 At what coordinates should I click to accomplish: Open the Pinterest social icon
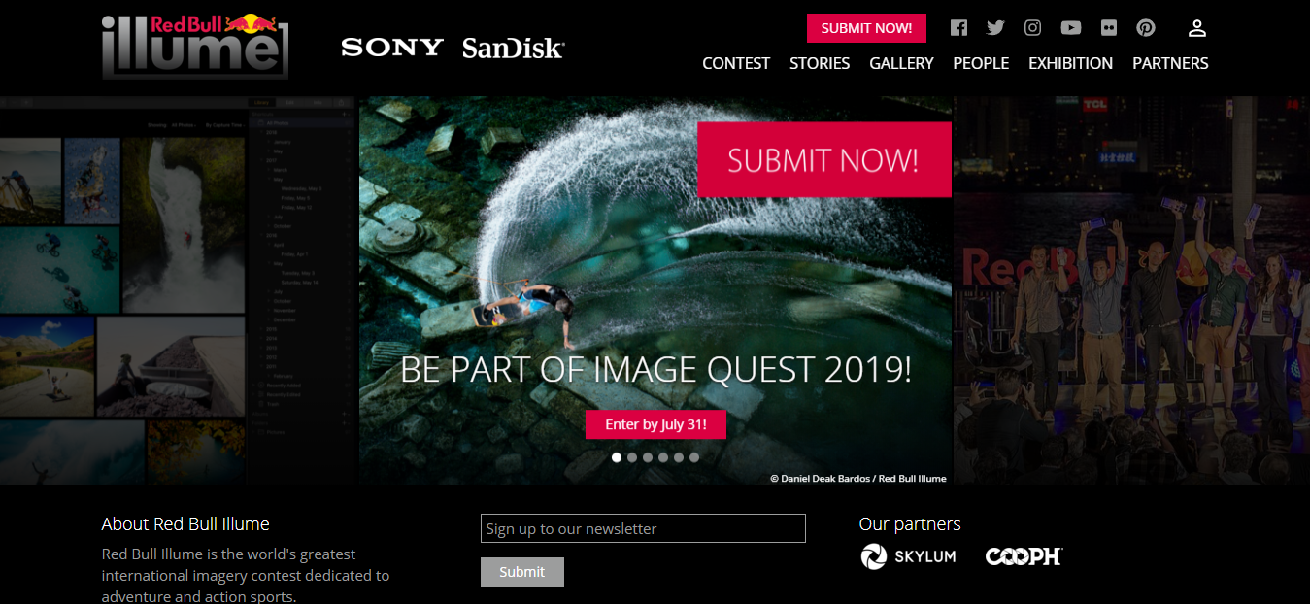click(1146, 28)
